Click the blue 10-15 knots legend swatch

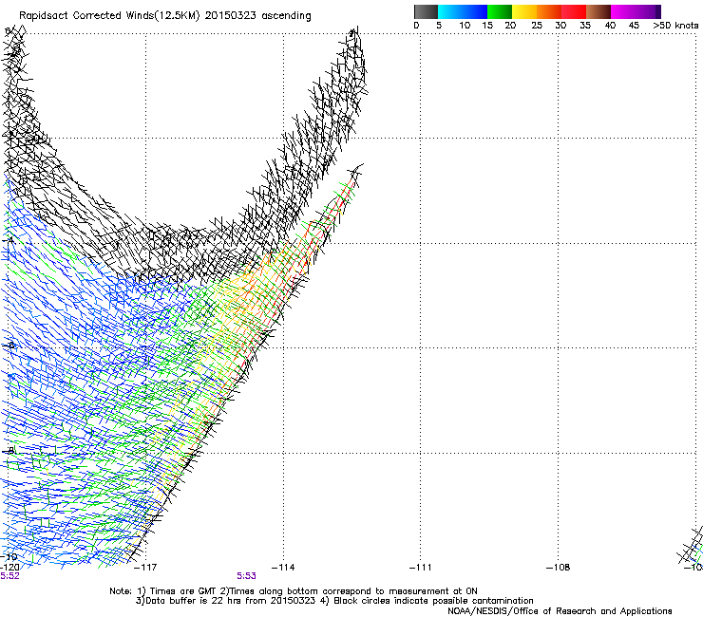pos(475,11)
